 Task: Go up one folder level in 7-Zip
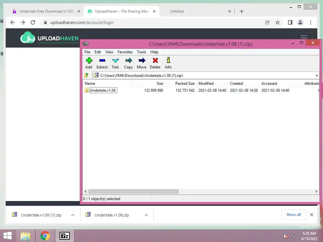point(86,75)
